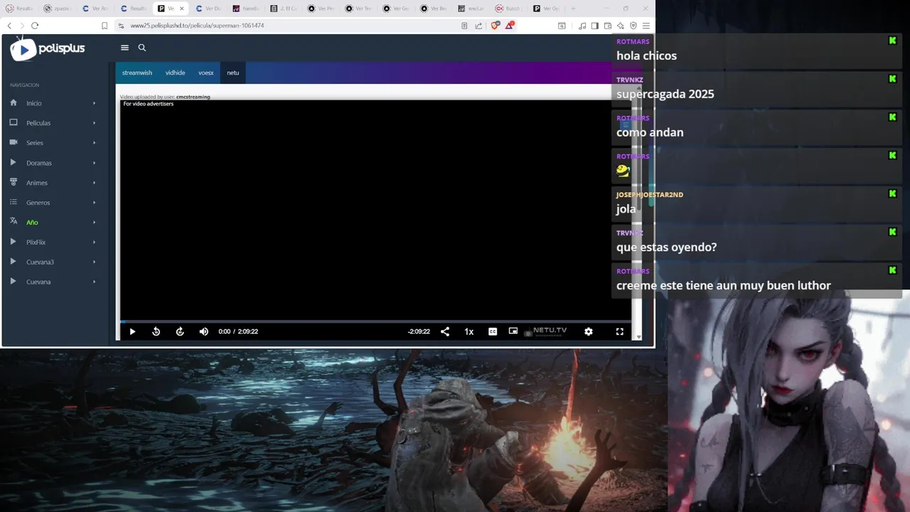Play the video in the player
This screenshot has height=512, width=910.
(x=132, y=331)
